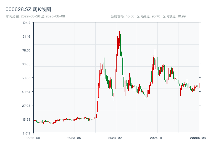Click x-axis label 2024-11
Viewport: 221px width, 166px height.
click(x=156, y=138)
